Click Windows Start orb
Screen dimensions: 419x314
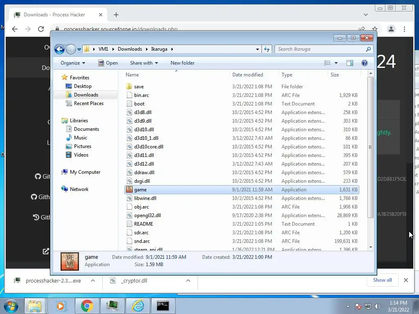(11, 306)
